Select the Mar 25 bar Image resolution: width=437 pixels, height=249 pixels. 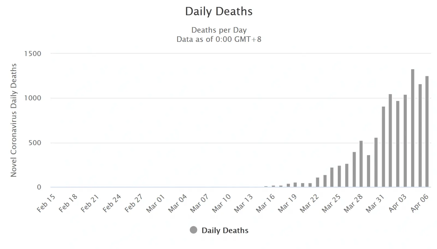[339, 176]
